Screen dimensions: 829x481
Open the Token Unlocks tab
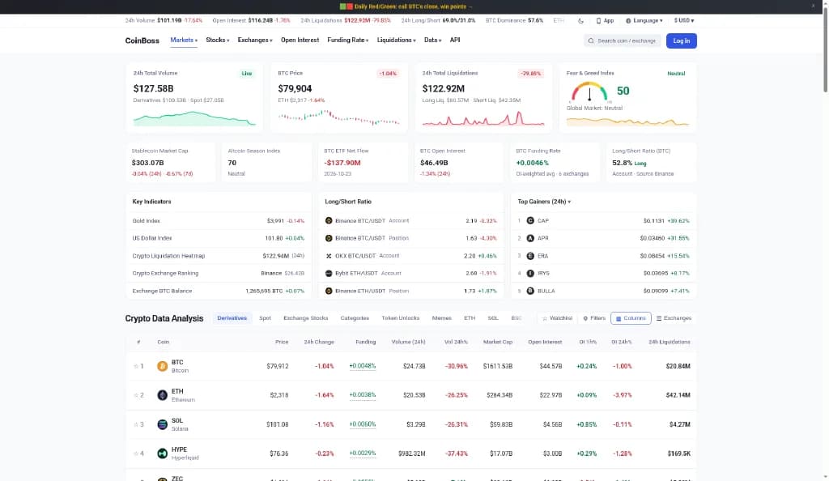pos(400,318)
